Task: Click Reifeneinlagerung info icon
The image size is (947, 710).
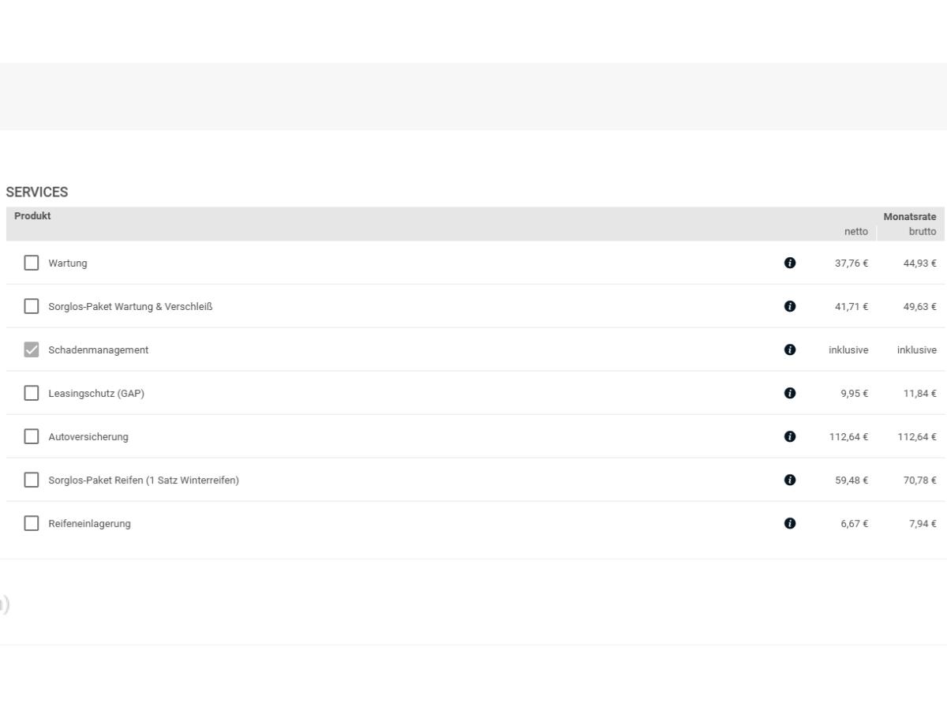Action: click(790, 523)
